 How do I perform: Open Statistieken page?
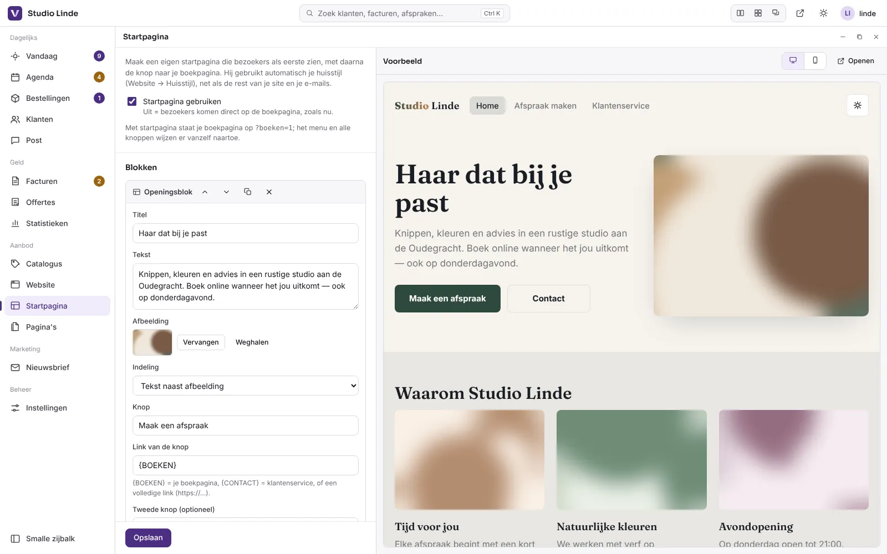(57, 223)
